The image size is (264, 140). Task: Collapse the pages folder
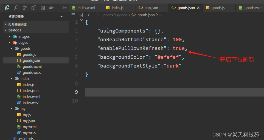click(x=36, y=42)
